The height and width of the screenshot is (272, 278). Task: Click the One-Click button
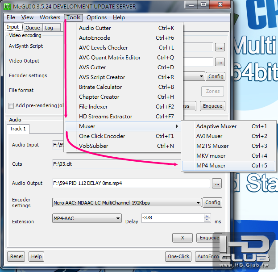(x=178, y=256)
